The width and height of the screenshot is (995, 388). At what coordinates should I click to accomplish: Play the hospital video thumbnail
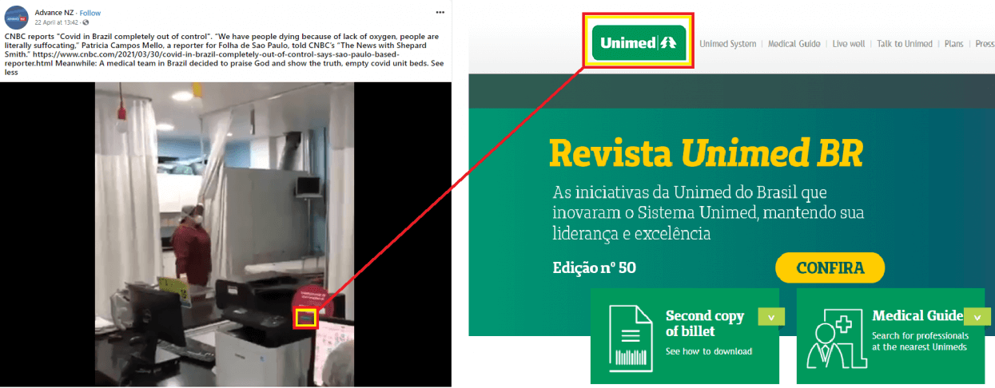click(225, 233)
